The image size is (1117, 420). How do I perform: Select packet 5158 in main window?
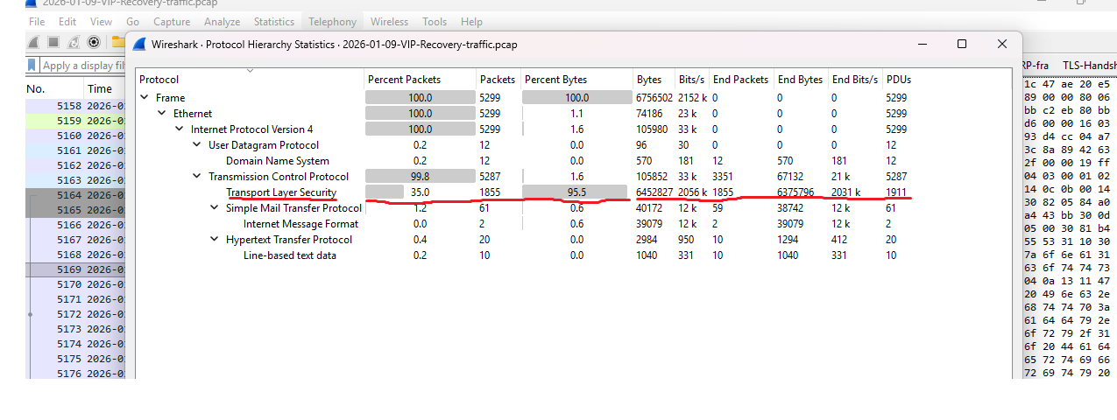pyautogui.click(x=76, y=106)
